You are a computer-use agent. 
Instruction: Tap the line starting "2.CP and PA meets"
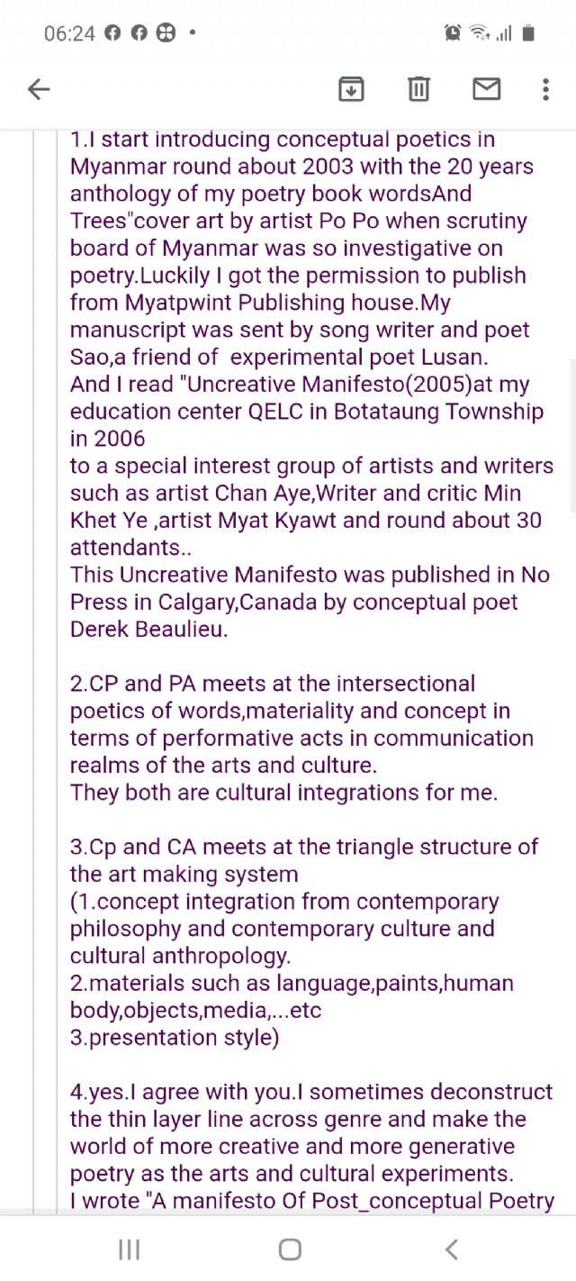coord(272,684)
